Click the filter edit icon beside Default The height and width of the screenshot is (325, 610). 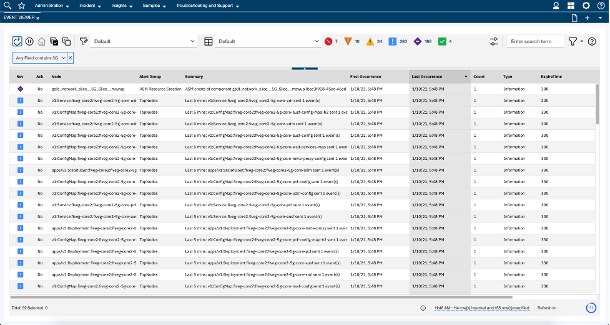tap(84, 41)
